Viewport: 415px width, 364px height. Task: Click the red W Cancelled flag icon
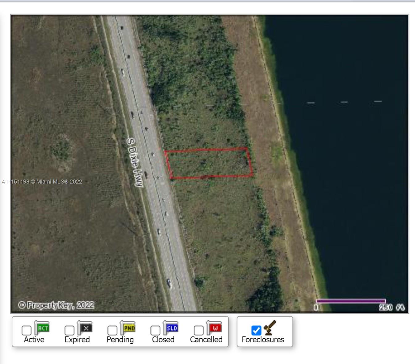(x=214, y=328)
